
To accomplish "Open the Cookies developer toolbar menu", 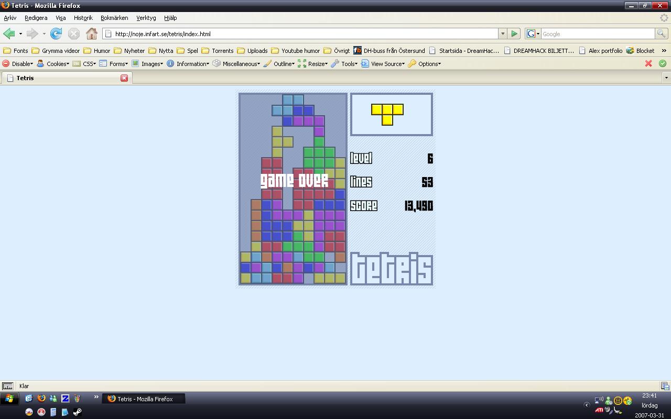I will pos(53,64).
